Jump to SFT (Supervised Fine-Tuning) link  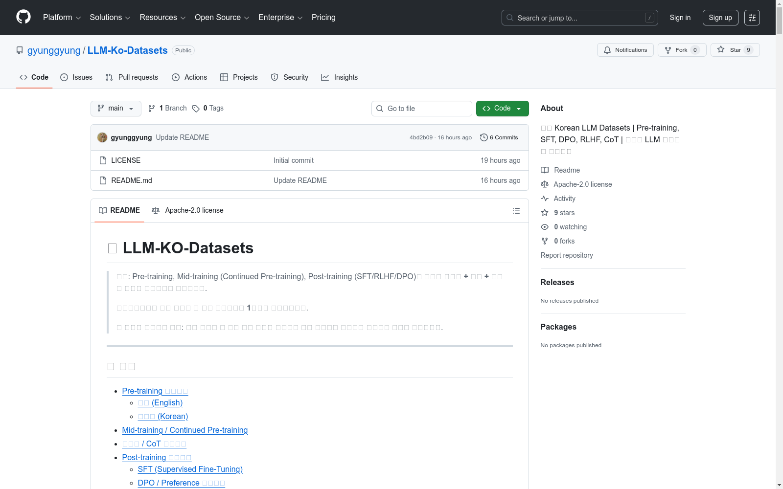click(x=190, y=469)
